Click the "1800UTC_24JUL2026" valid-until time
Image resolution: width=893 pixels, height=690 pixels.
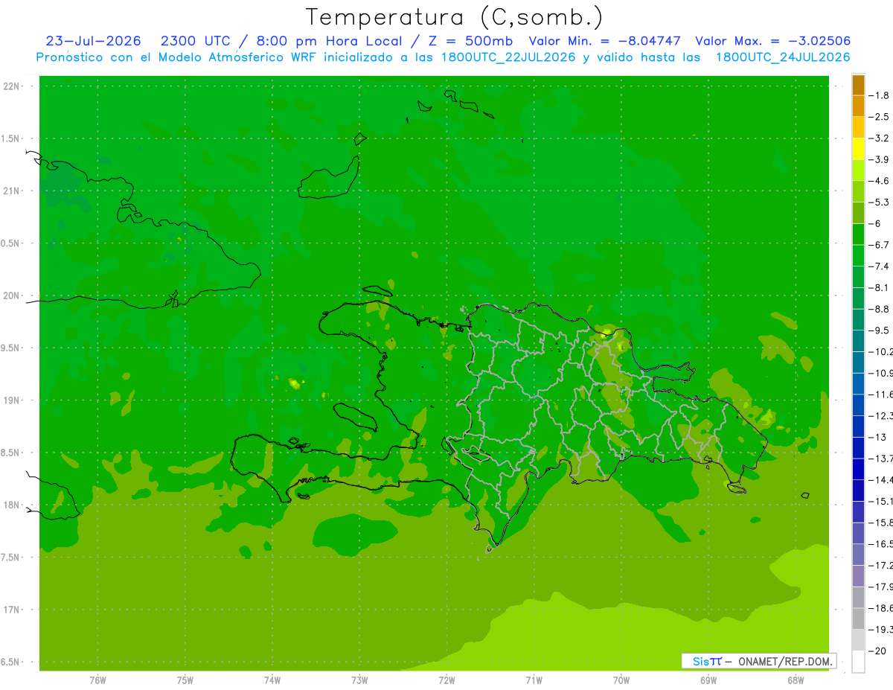point(783,57)
